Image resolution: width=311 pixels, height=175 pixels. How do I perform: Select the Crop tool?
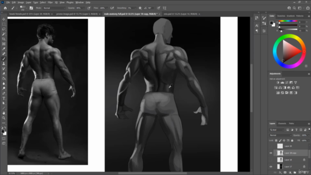(4, 39)
